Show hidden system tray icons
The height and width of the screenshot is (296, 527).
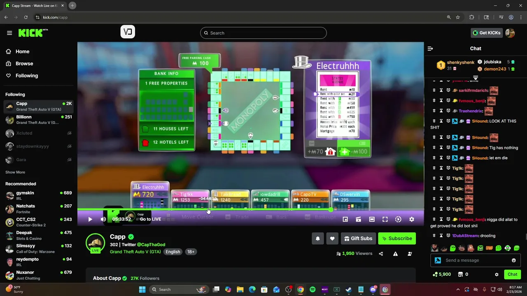click(458, 289)
